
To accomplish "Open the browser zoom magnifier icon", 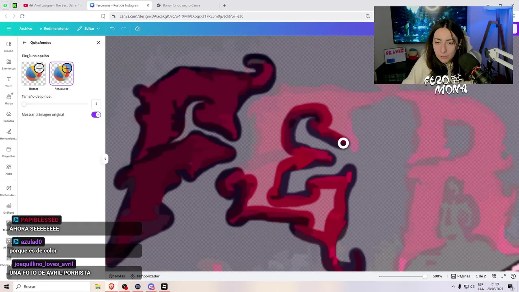I will click(368, 16).
